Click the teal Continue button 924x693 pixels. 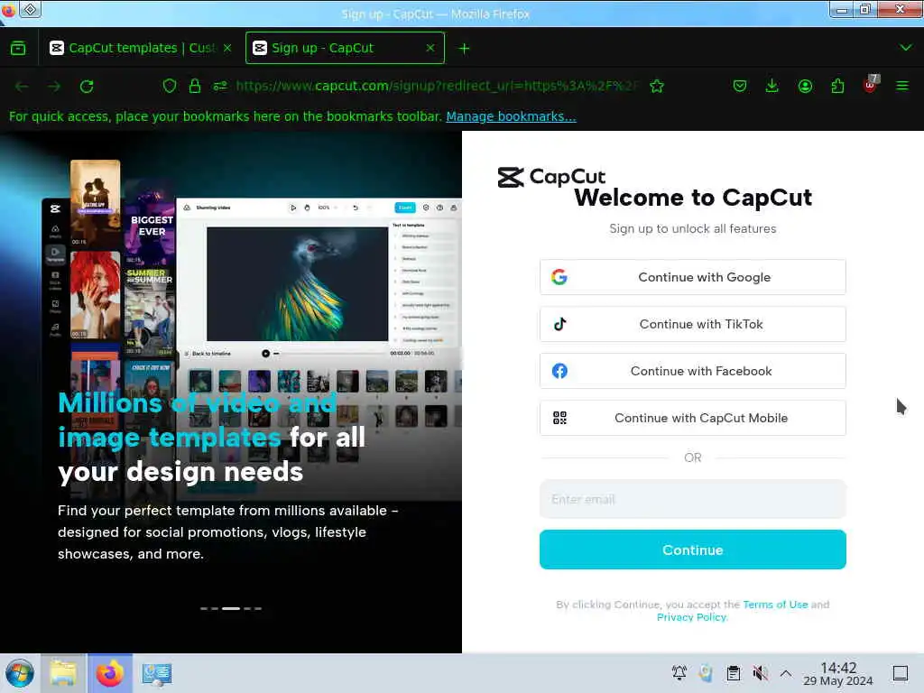(x=692, y=550)
